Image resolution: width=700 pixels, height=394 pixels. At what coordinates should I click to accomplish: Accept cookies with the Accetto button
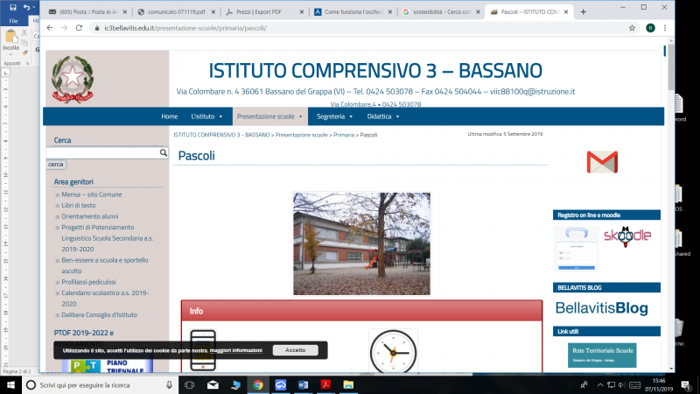[295, 350]
